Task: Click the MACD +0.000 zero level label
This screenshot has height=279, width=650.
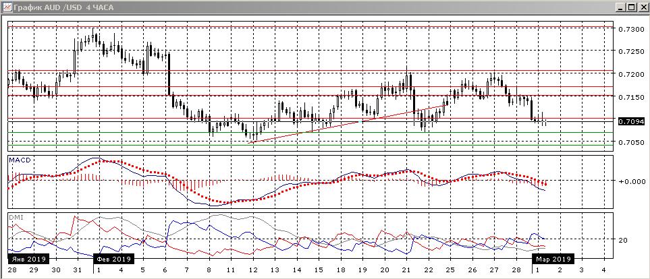Action: click(x=630, y=181)
